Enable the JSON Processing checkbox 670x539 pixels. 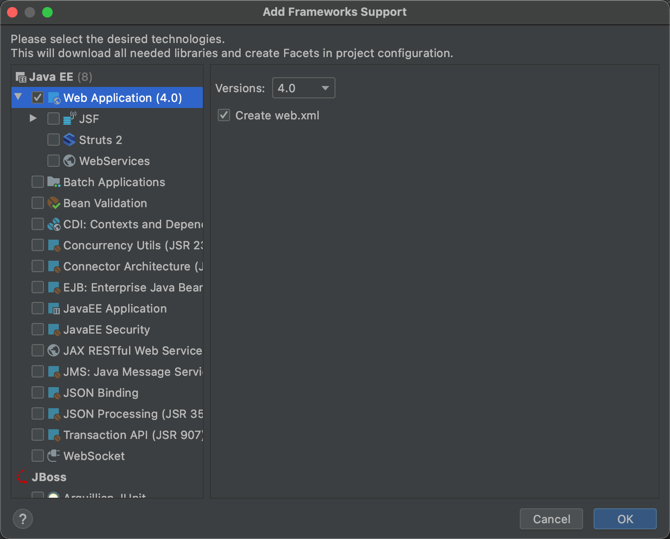pos(38,413)
